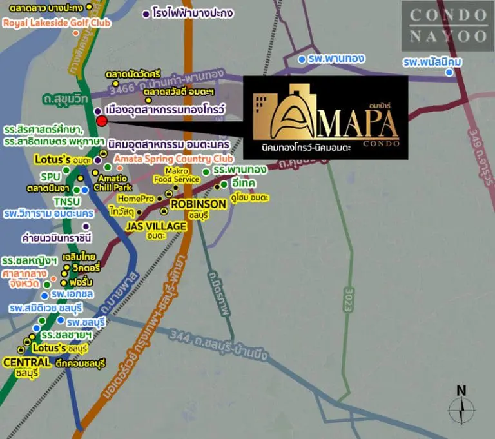Click the รพ.สมิติเวช ชลบุรี label

46,308
